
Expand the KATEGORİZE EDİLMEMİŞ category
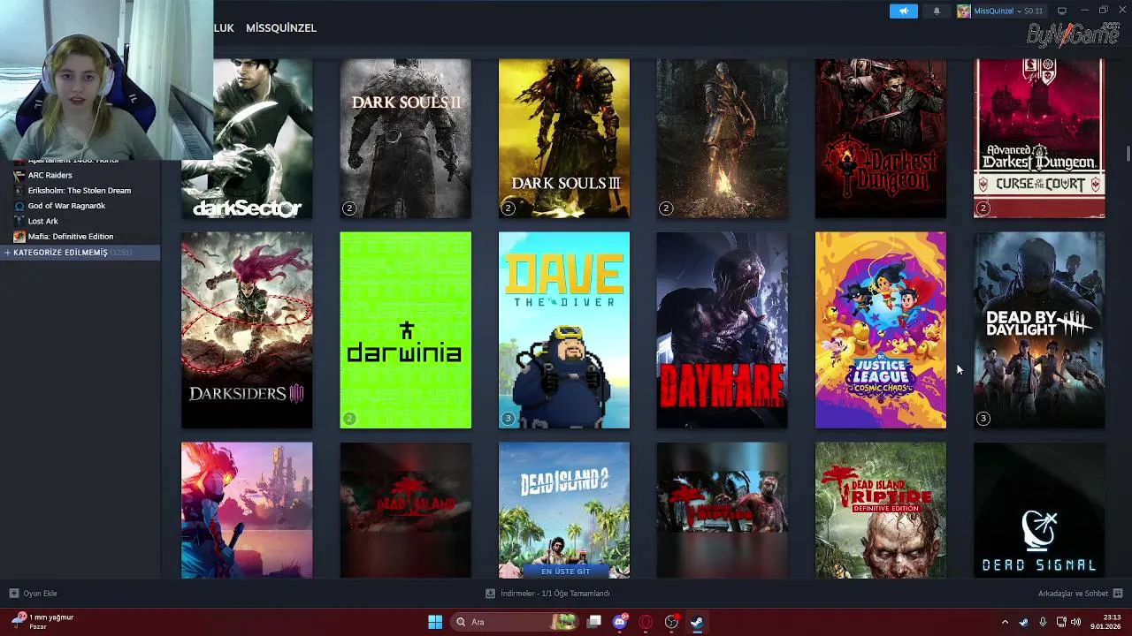pos(80,253)
